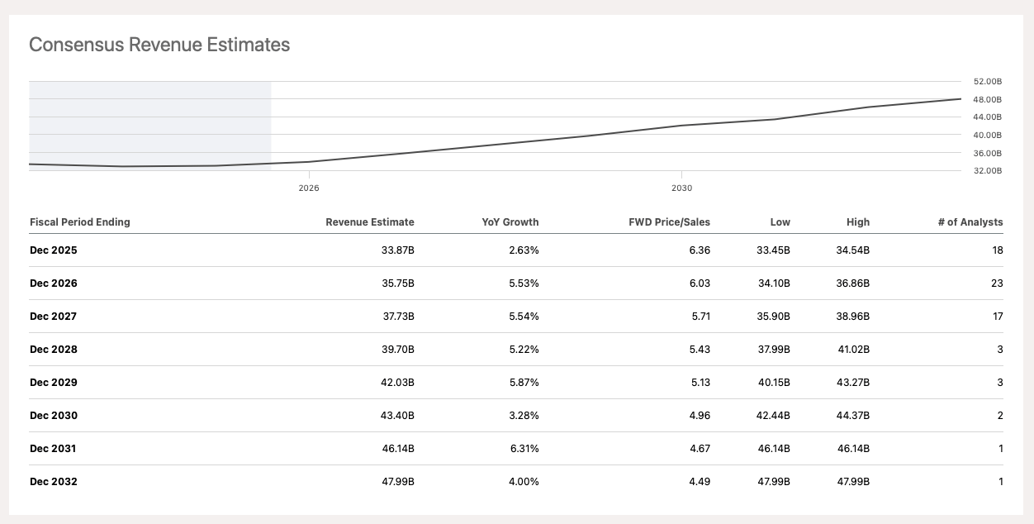Click the Revenue Estimate column header

370,222
